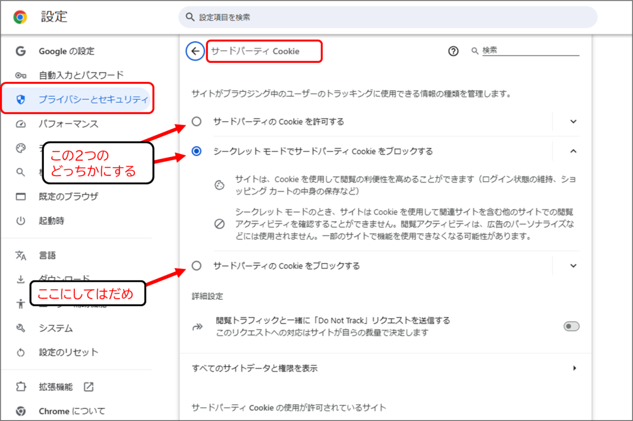This screenshot has height=421, width=633.
Task: Open the help question mark icon
Action: click(x=454, y=51)
